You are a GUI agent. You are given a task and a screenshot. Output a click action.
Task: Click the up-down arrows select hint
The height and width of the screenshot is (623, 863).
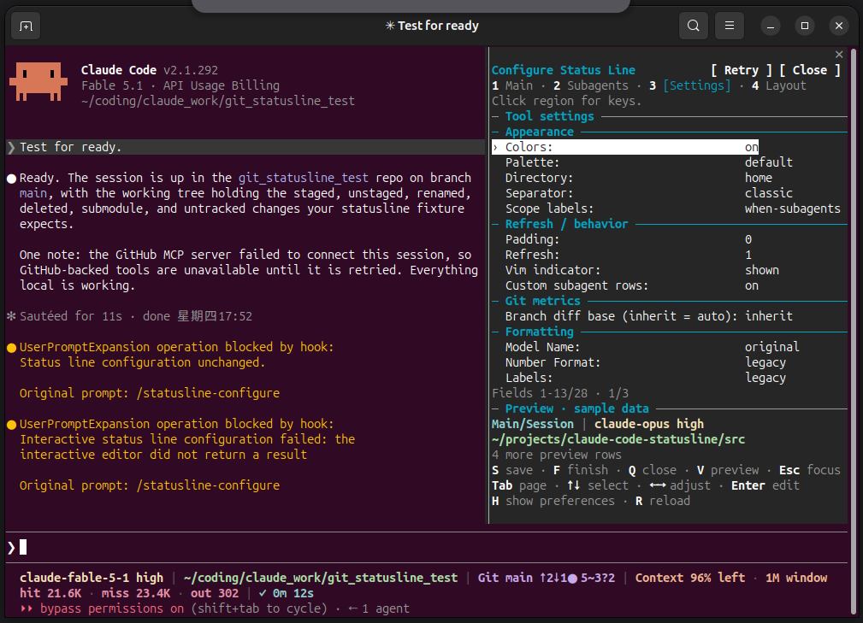pos(598,485)
